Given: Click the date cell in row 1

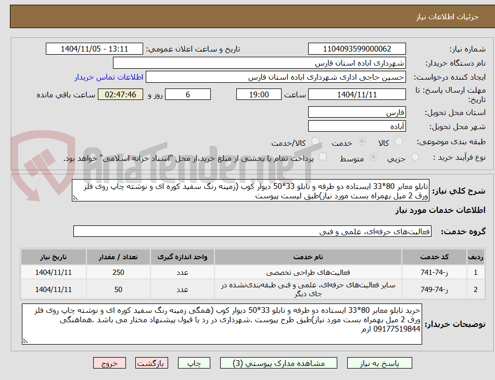Looking at the screenshot, I should [53, 272].
